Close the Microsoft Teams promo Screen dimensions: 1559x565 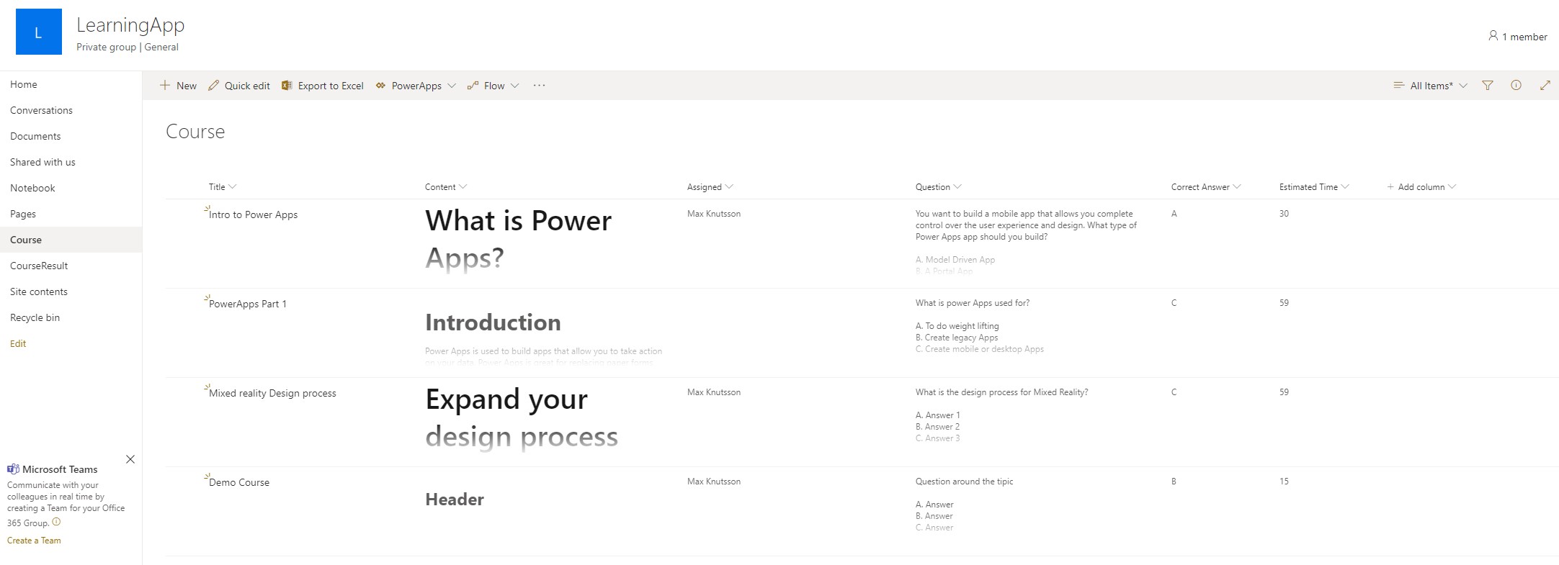click(x=130, y=459)
